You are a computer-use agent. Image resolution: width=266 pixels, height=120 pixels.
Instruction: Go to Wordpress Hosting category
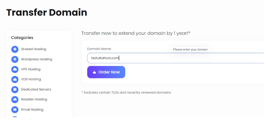coord(37,59)
